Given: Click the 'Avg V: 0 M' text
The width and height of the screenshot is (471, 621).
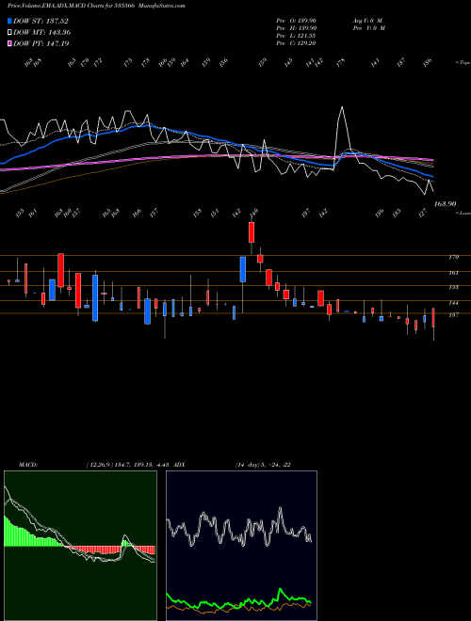Looking at the screenshot, I should click(367, 21).
